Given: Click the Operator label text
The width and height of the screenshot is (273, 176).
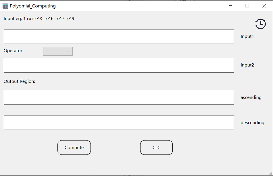Looking at the screenshot, I should (14, 51).
